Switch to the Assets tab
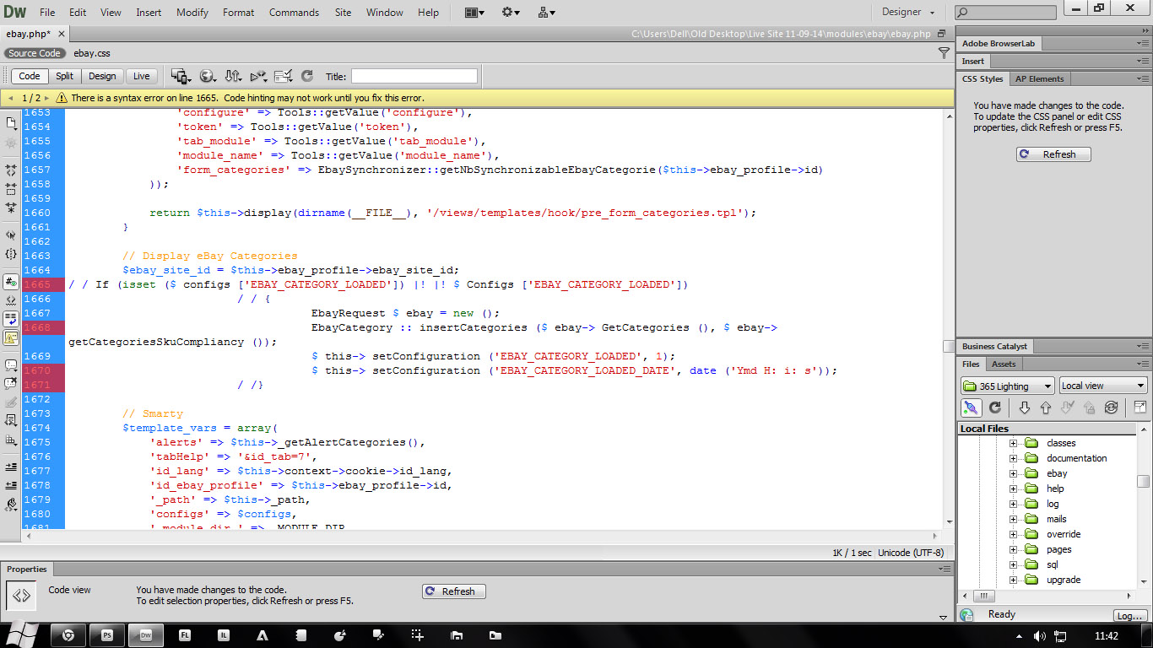The height and width of the screenshot is (648, 1153). tap(1004, 364)
